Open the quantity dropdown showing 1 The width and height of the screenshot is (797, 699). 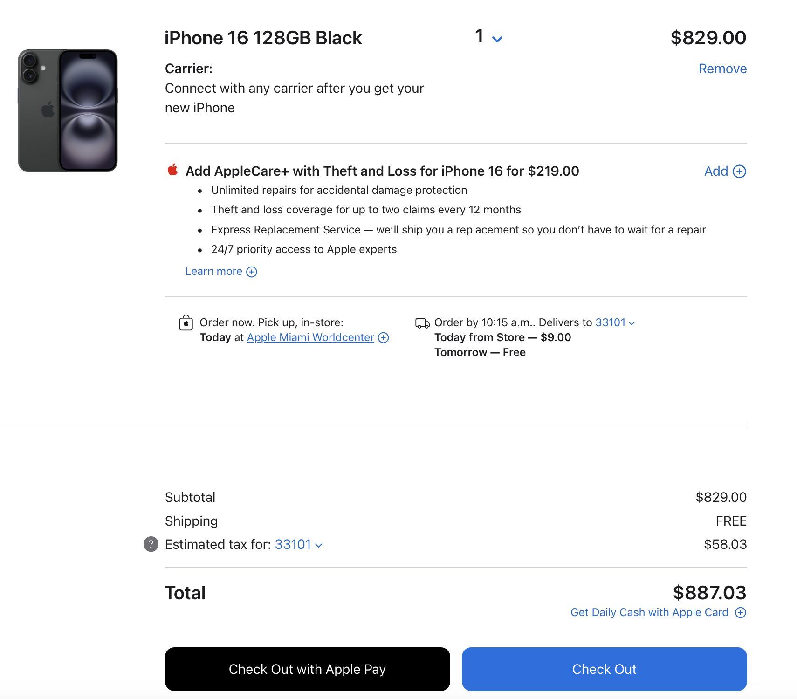click(x=488, y=37)
